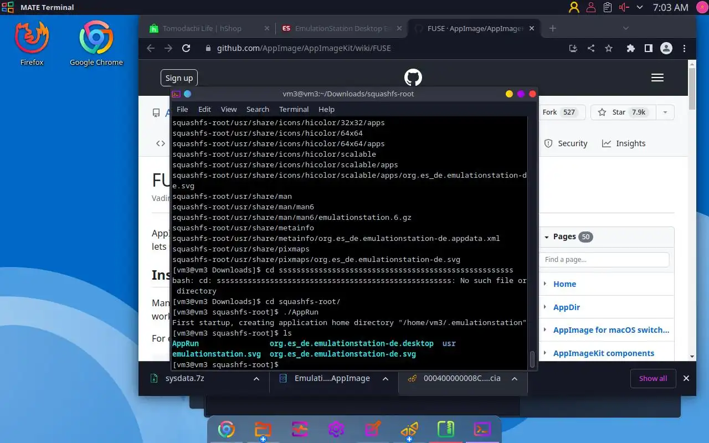Viewport: 709px width, 443px height.
Task: Open Chrome extensions puzzle icon
Action: pyautogui.click(x=630, y=48)
